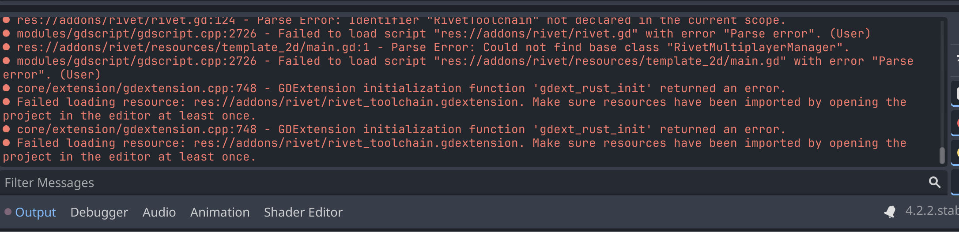Select the first gdext_rust_init error line
The image size is (959, 232).
point(394,89)
